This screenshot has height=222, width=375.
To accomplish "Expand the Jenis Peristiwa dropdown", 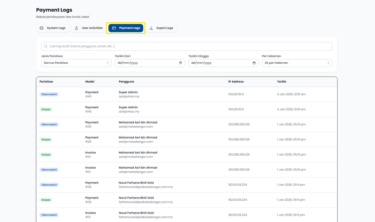I will pos(76,63).
